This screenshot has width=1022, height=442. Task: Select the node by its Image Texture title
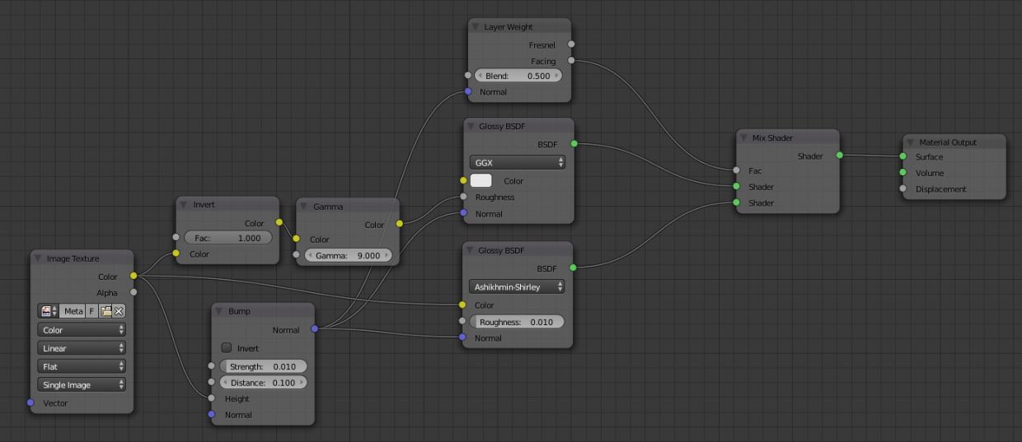pos(73,258)
